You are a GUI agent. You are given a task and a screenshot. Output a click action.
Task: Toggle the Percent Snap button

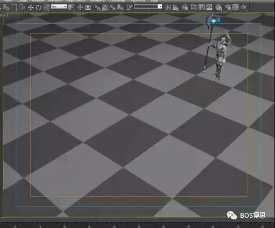pos(112,8)
